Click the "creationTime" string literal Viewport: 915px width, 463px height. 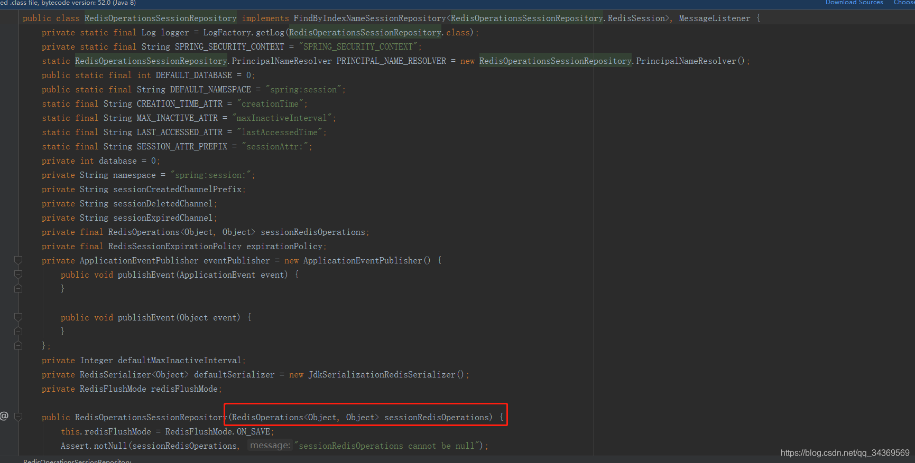coord(270,104)
